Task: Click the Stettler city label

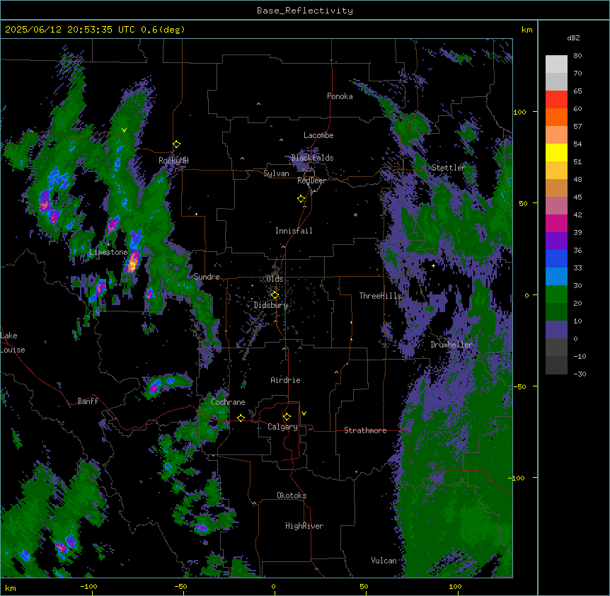Action: click(x=448, y=168)
